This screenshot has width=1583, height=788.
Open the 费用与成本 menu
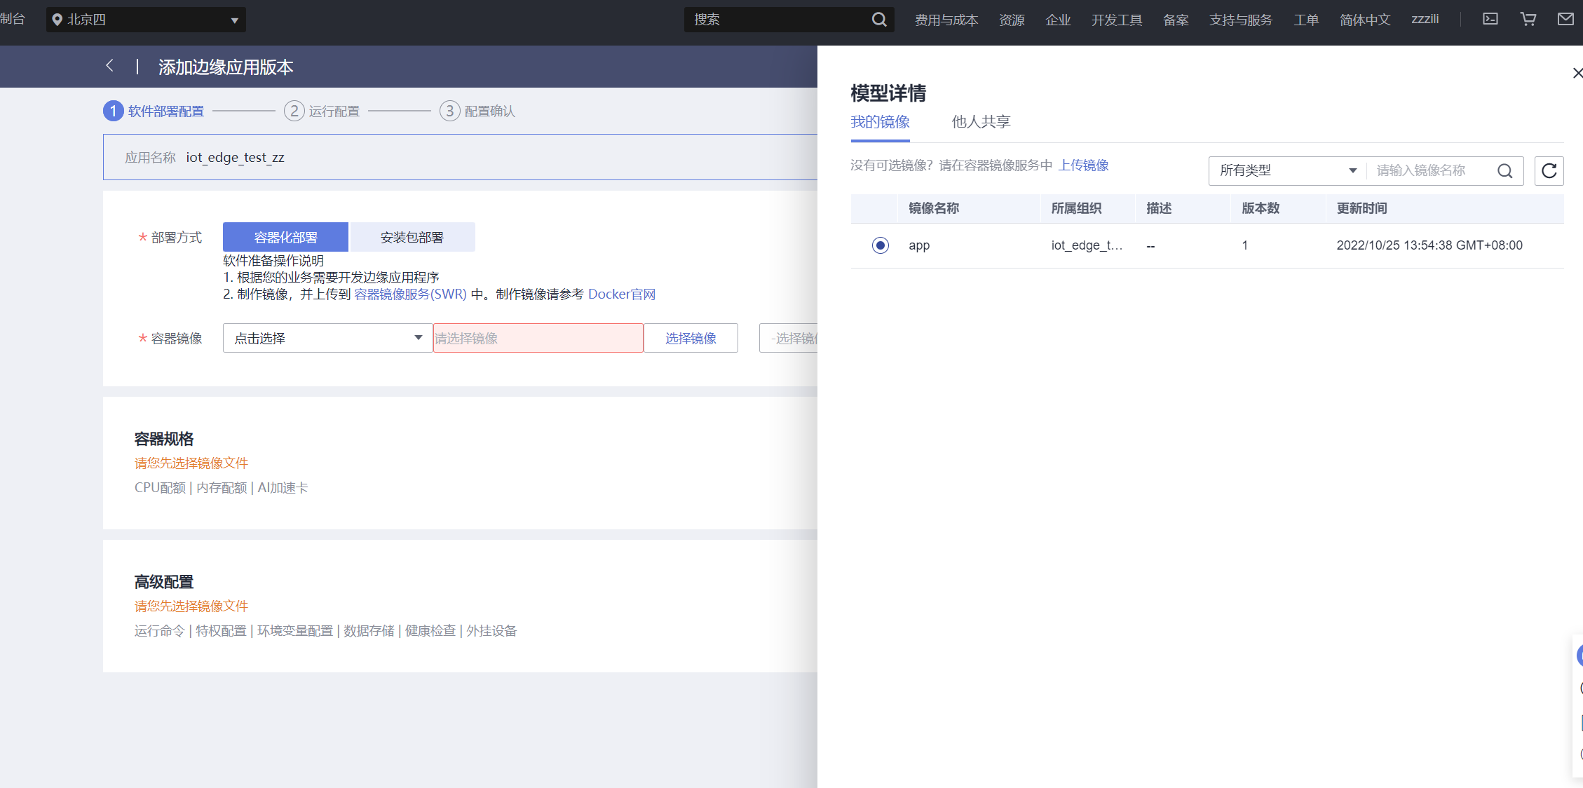tap(946, 20)
